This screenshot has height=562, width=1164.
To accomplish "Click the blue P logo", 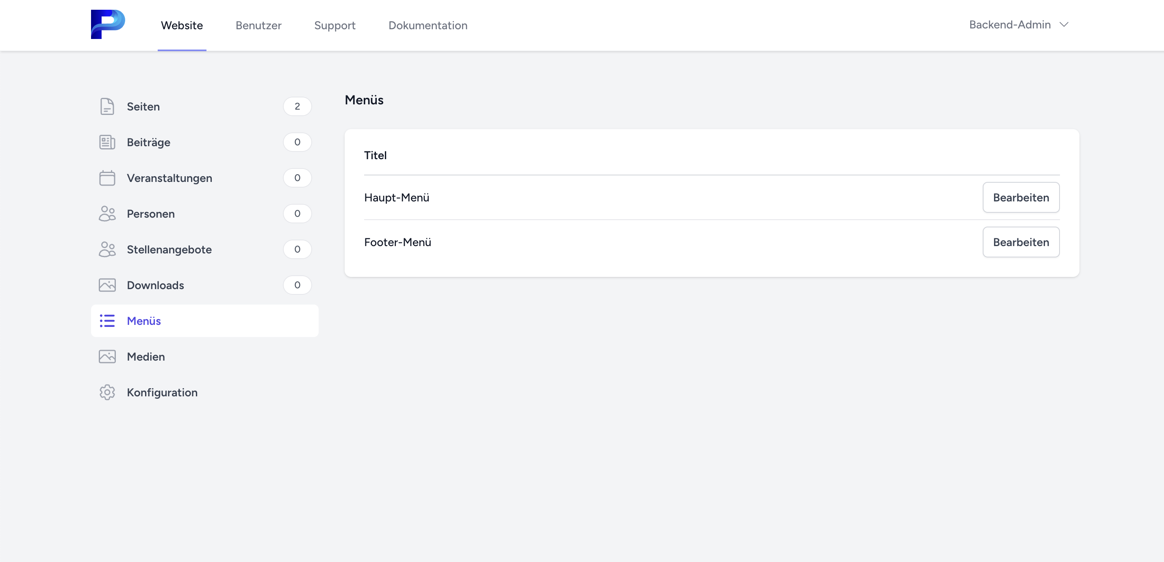I will click(x=108, y=24).
